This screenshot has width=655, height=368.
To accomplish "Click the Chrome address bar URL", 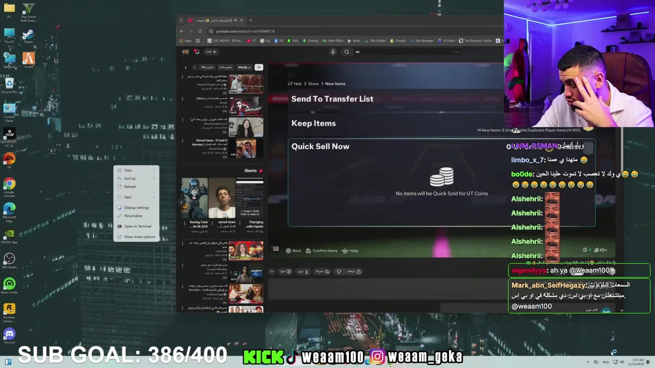I will click(x=245, y=31).
